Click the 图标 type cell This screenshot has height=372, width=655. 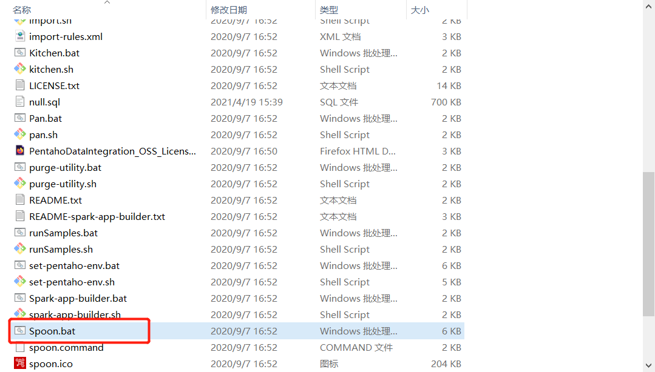(x=329, y=364)
